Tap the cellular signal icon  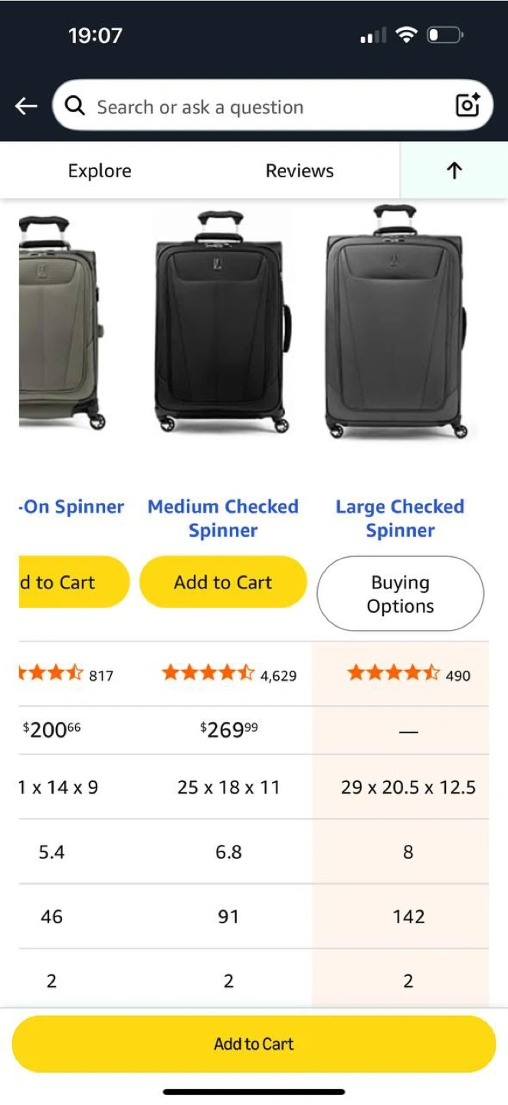[x=373, y=35]
